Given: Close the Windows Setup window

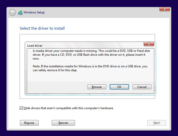Looking at the screenshot, I should [165, 9].
